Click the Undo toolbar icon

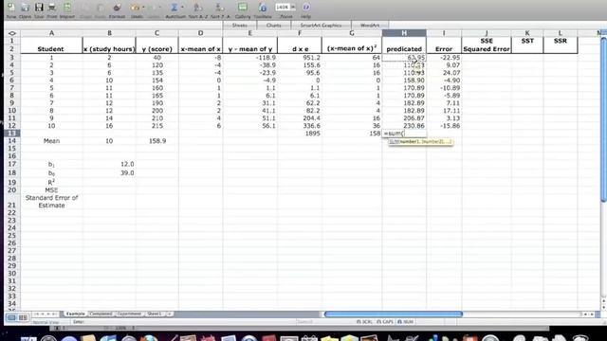(135, 8)
